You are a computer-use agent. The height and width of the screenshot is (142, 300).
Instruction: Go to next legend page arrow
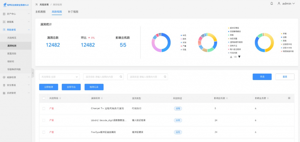point(239,57)
